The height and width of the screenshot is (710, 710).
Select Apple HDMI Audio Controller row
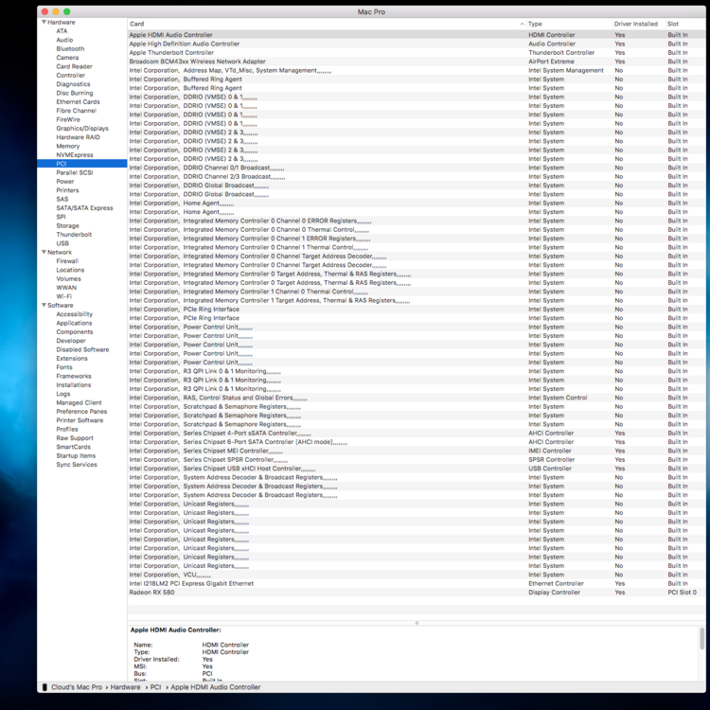click(417, 35)
